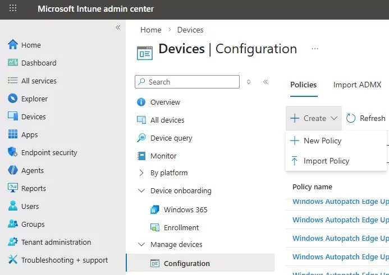Click the Device query search icon
Viewport: 389px width, 275px height.
(141, 138)
